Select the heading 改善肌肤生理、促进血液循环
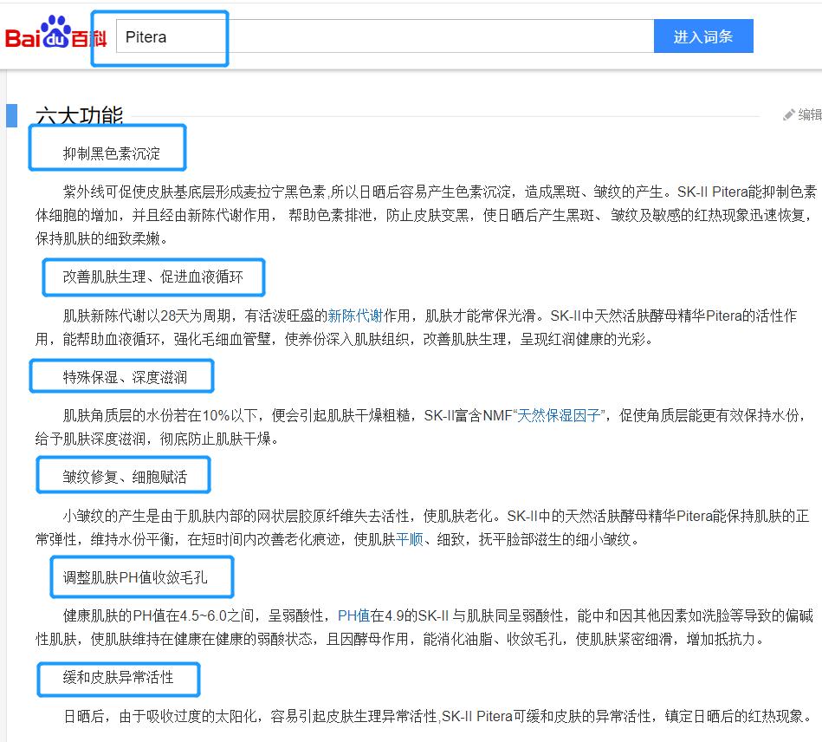822x742 pixels. [x=153, y=277]
